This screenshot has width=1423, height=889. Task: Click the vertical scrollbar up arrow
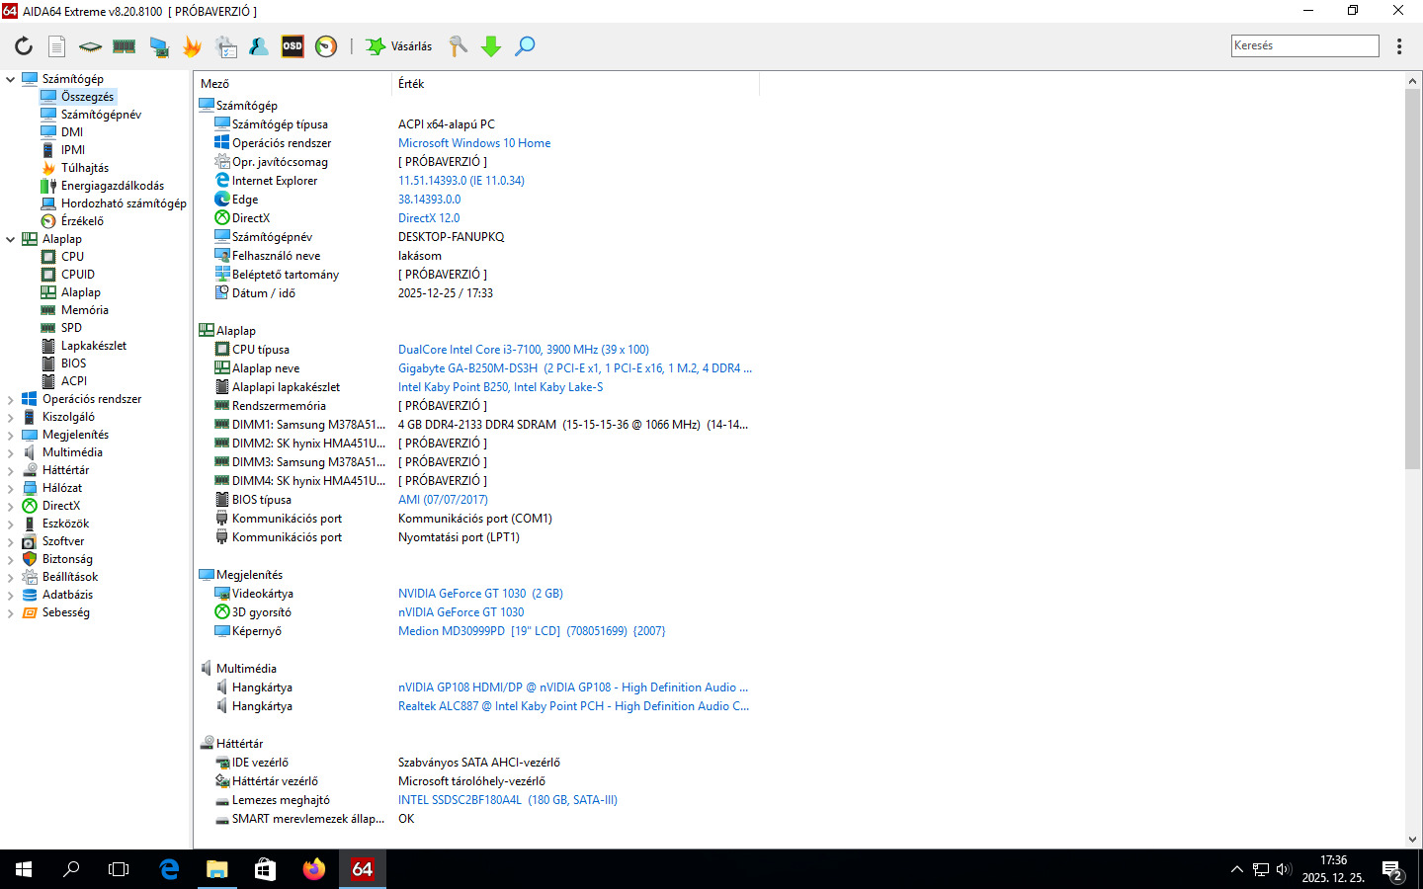1412,81
